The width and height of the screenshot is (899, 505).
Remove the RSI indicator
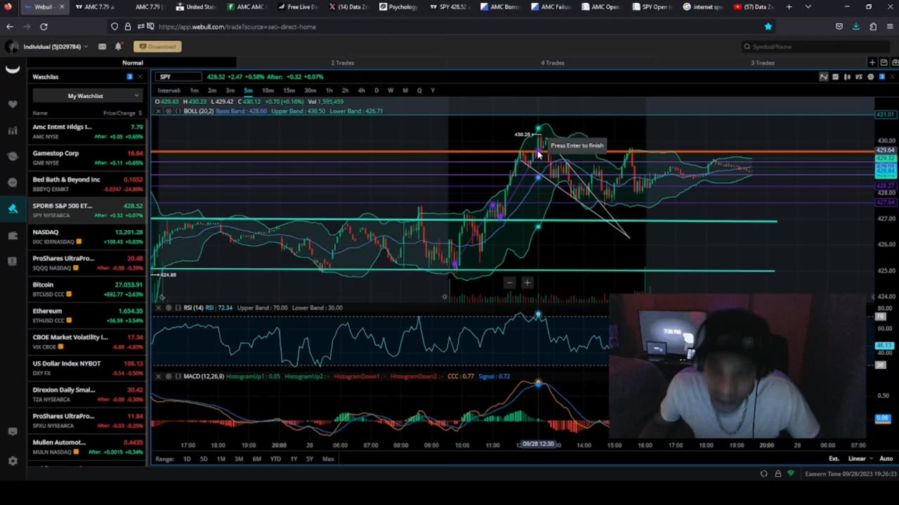158,307
